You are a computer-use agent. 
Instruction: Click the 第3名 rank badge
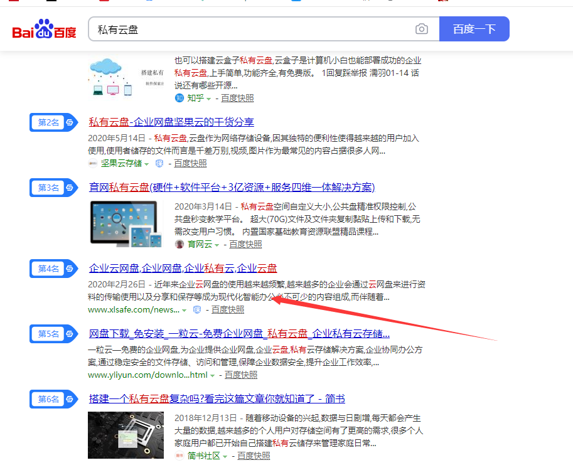(x=54, y=188)
